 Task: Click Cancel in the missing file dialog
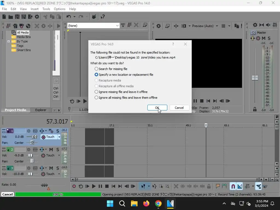point(179,108)
